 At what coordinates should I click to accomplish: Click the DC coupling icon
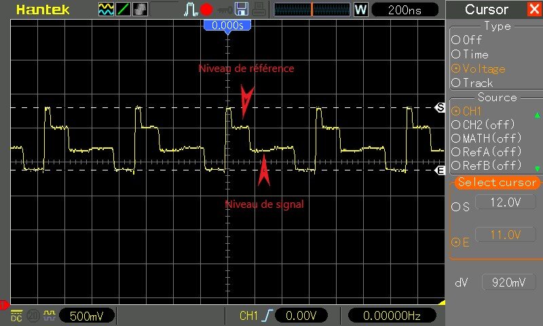click(16, 316)
